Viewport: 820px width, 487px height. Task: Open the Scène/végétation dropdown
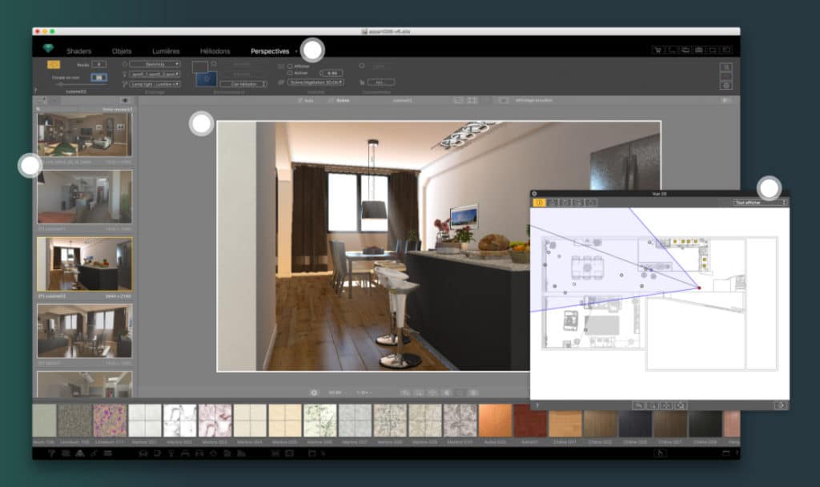tap(316, 83)
